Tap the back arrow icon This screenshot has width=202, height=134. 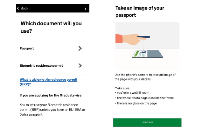pyautogui.click(x=18, y=8)
